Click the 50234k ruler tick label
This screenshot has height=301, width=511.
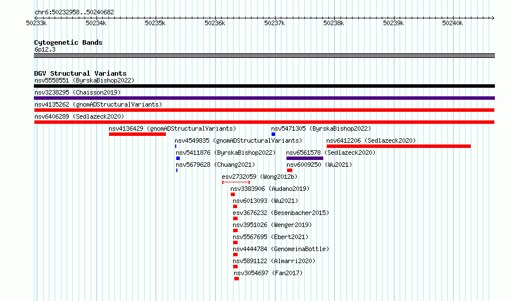click(x=96, y=23)
